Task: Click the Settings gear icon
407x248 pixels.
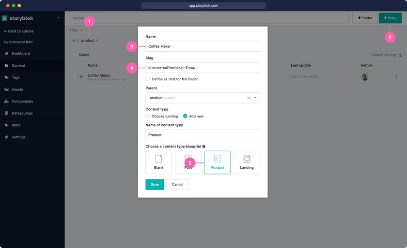Action: (6, 137)
